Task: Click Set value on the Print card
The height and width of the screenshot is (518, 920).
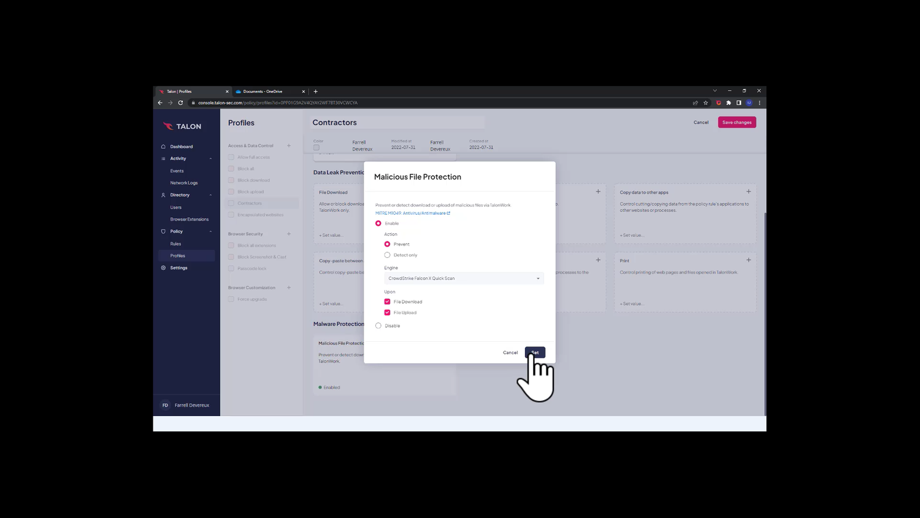Action: (632, 303)
